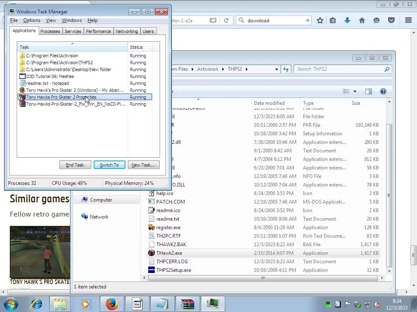Click Explorer horizontal scrollbar thumb
The width and height of the screenshot is (417, 312).
pyautogui.click(x=263, y=278)
